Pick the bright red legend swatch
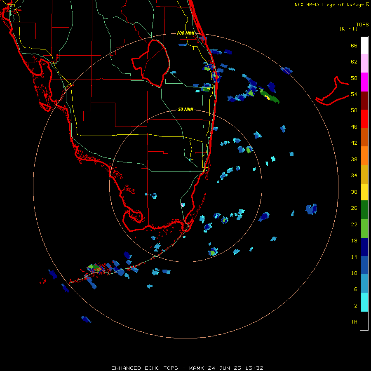The height and width of the screenshot is (371, 371). coord(364,119)
